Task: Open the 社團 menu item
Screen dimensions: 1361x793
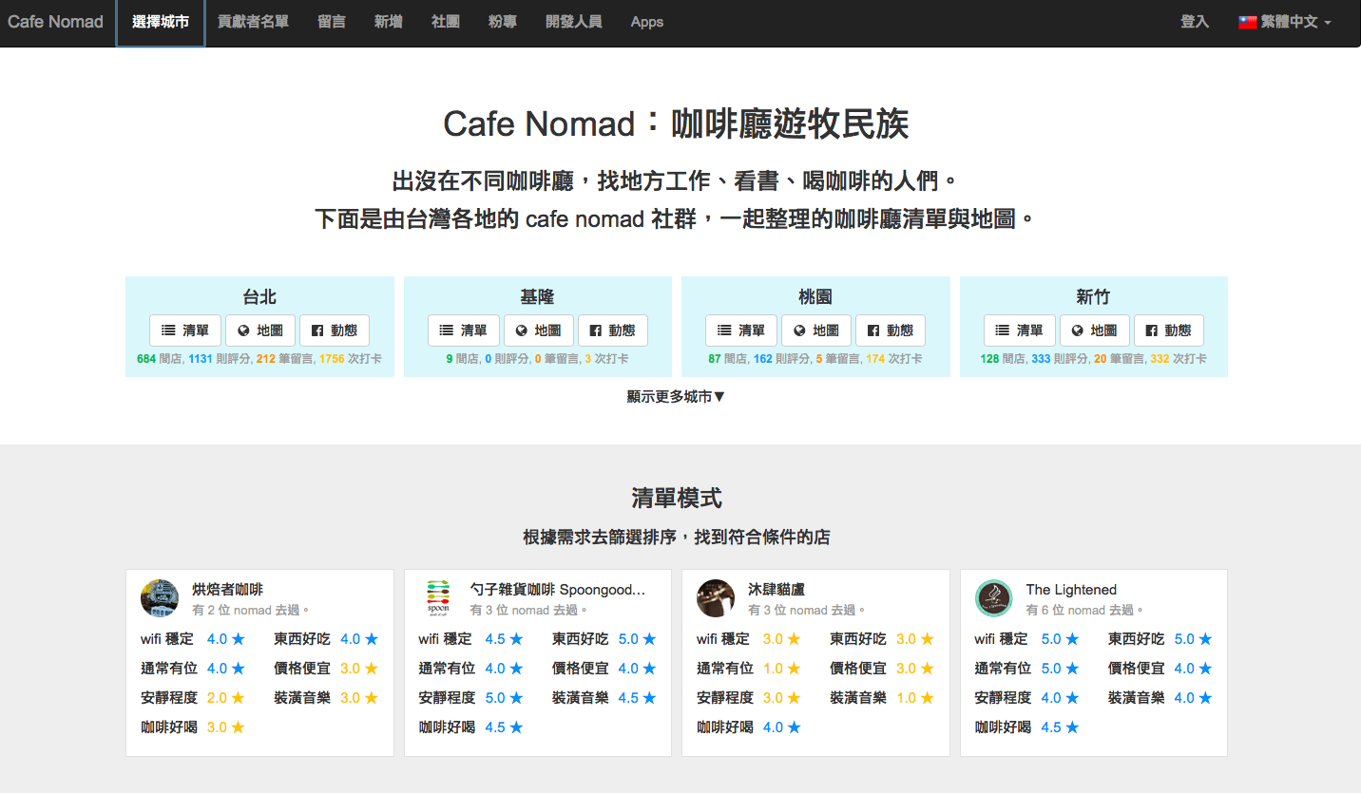Action: coord(446,22)
